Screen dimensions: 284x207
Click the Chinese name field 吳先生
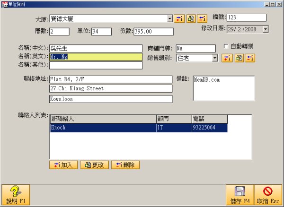click(96, 49)
